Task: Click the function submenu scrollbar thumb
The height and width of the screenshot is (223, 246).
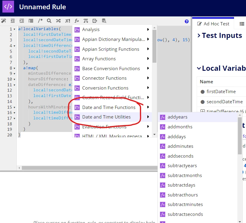Action: [x=240, y=136]
